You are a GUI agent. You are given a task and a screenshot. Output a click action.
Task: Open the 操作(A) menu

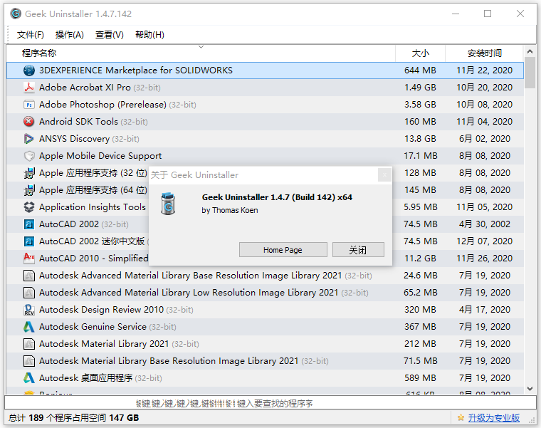[x=69, y=35]
